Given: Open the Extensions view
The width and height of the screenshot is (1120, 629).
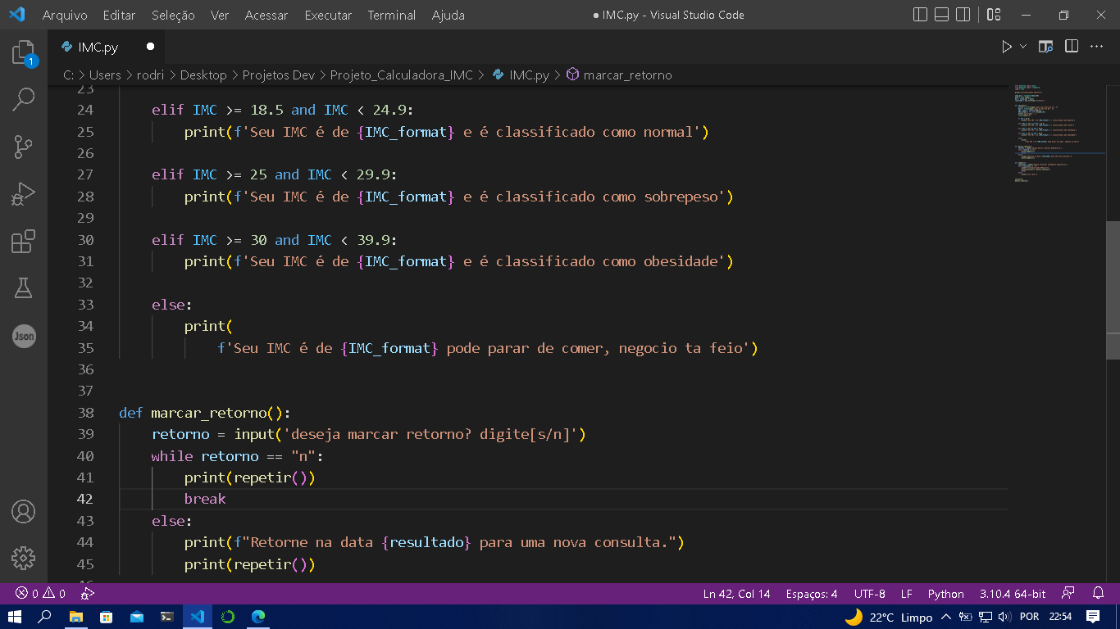Looking at the screenshot, I should [23, 242].
